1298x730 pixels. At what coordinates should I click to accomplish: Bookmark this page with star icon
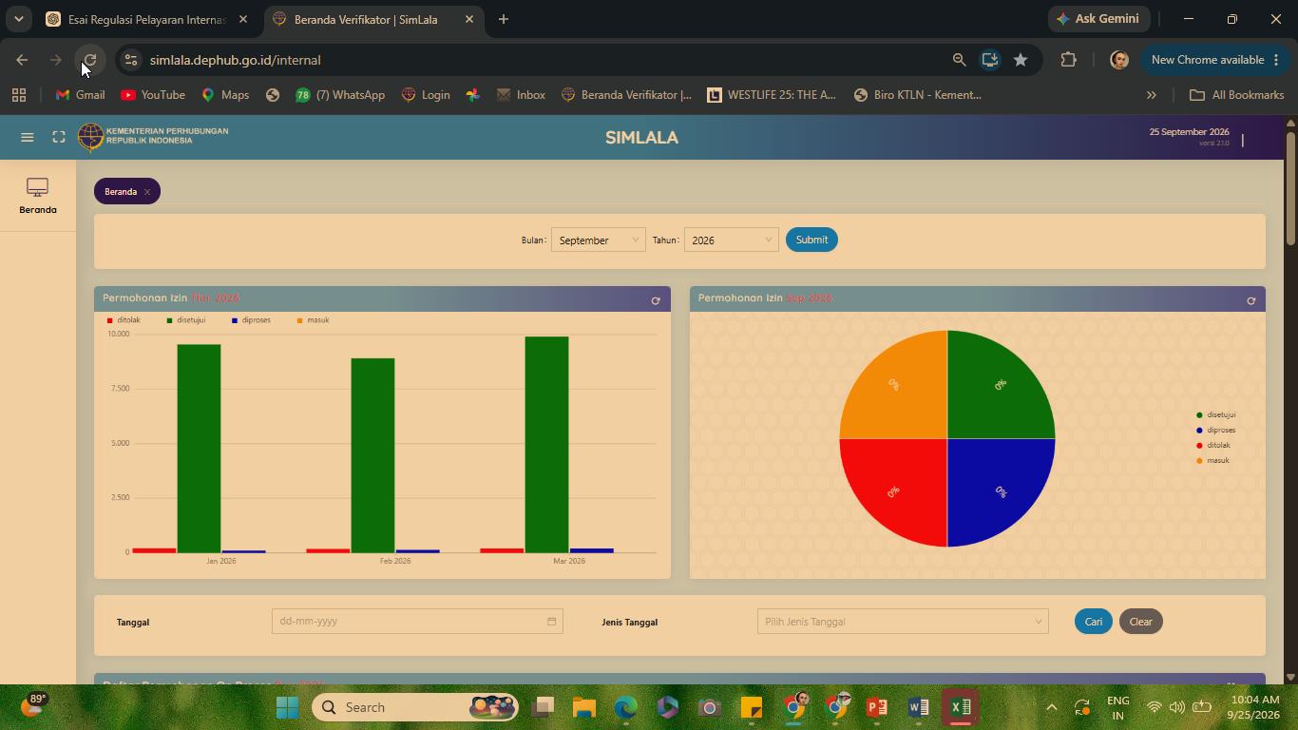(x=1021, y=60)
